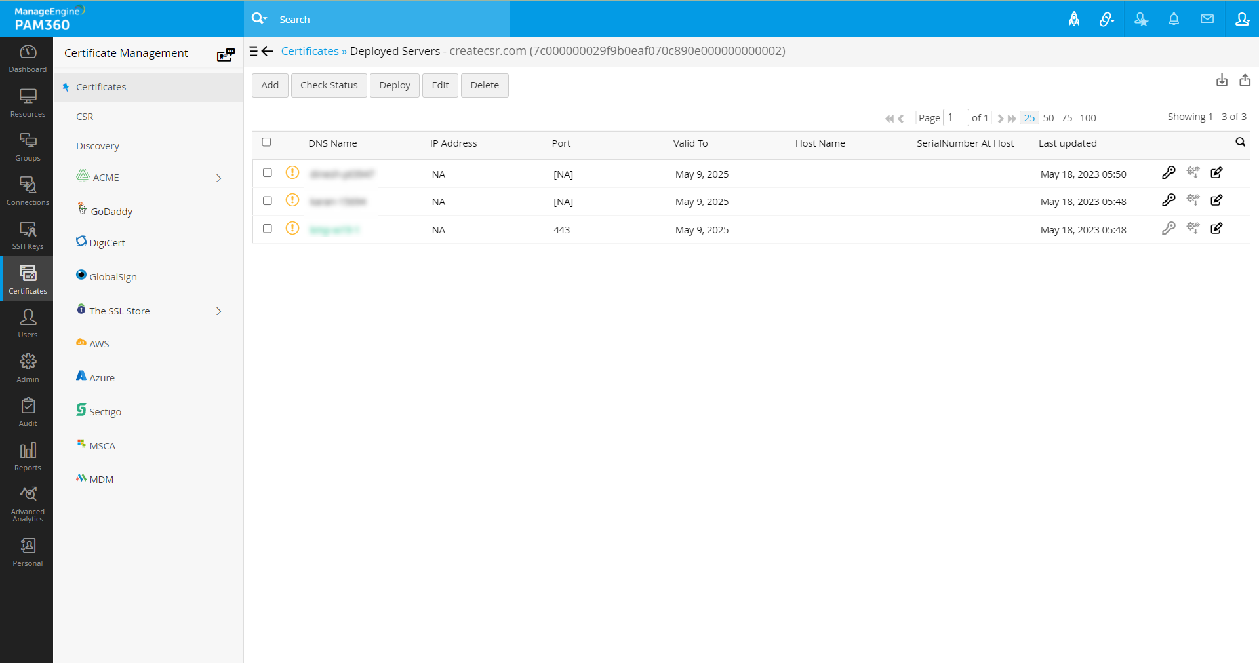
Task: Click the download icon above the table
Action: (1222, 81)
